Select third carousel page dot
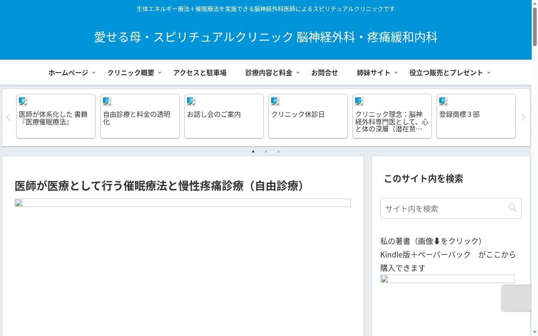 coord(278,152)
